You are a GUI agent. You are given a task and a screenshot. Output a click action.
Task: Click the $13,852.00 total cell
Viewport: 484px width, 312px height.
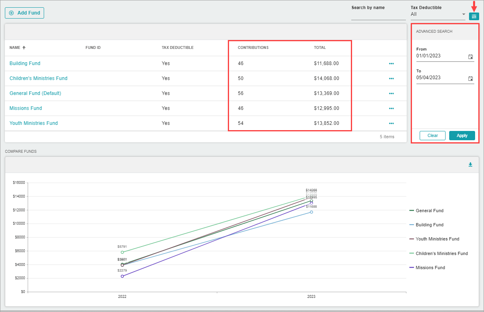pos(327,123)
